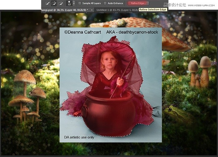Click the 'AKA - deathbycanon-stock' text

(x=132, y=32)
